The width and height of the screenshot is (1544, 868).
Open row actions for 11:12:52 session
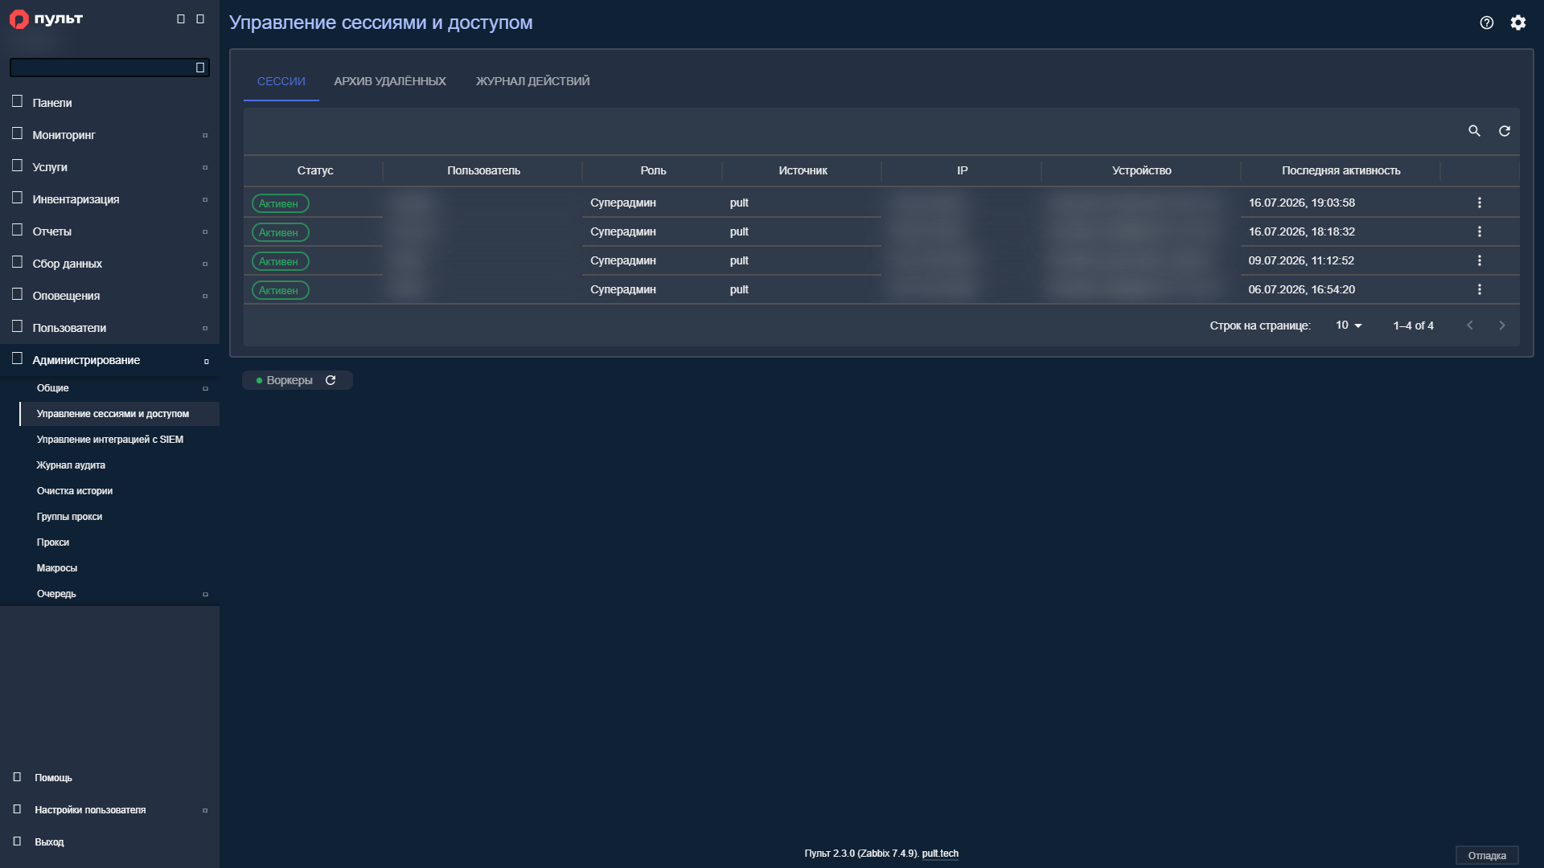point(1480,260)
